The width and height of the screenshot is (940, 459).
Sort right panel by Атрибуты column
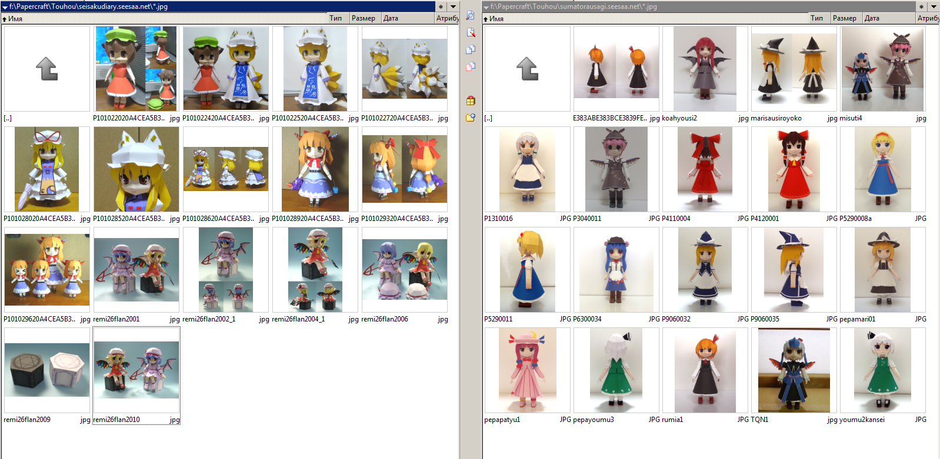[x=928, y=18]
